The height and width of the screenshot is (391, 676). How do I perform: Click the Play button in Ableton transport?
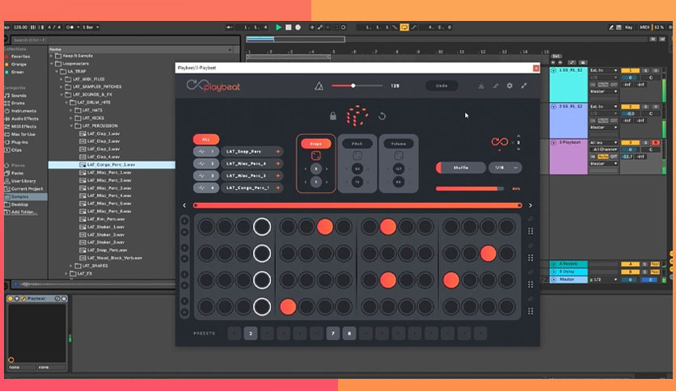(278, 27)
